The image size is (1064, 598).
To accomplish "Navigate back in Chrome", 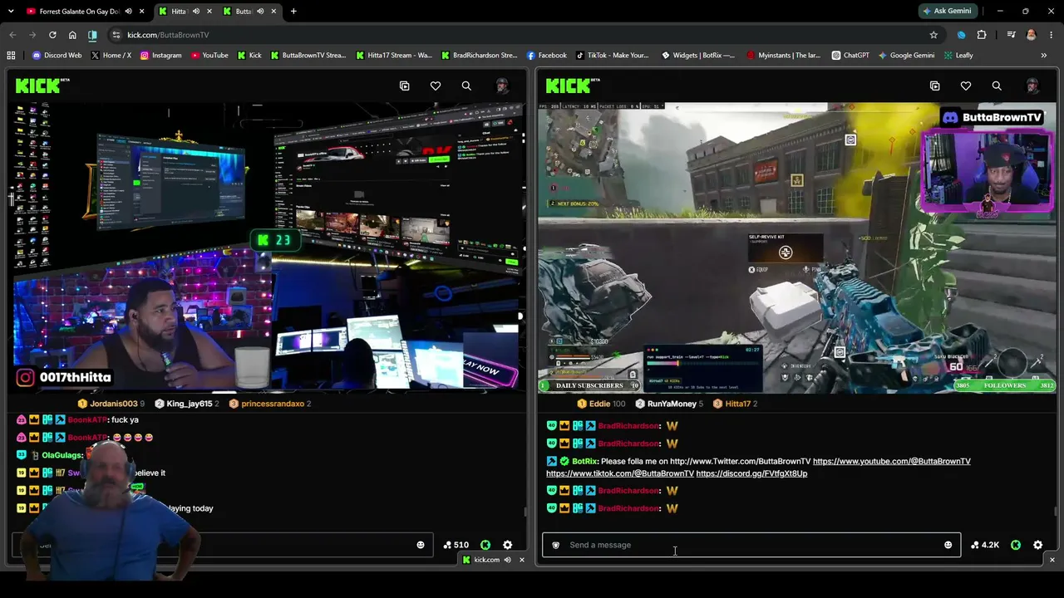I will point(12,35).
